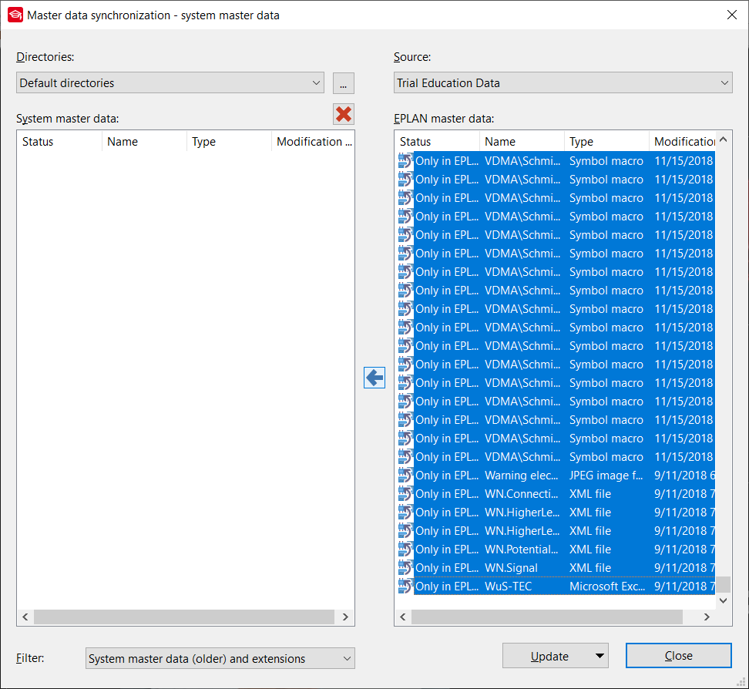Sort EPLAN master data by Modification column

click(682, 142)
